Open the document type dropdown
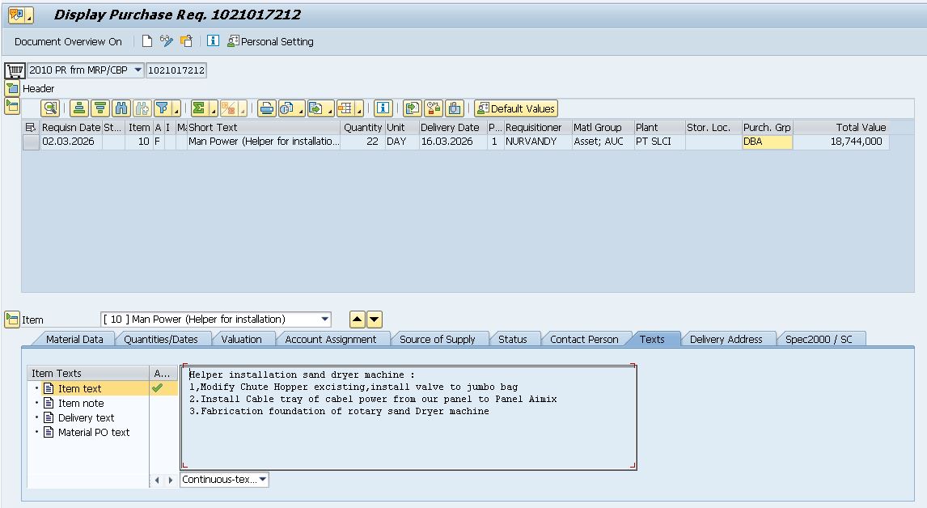 [138, 70]
